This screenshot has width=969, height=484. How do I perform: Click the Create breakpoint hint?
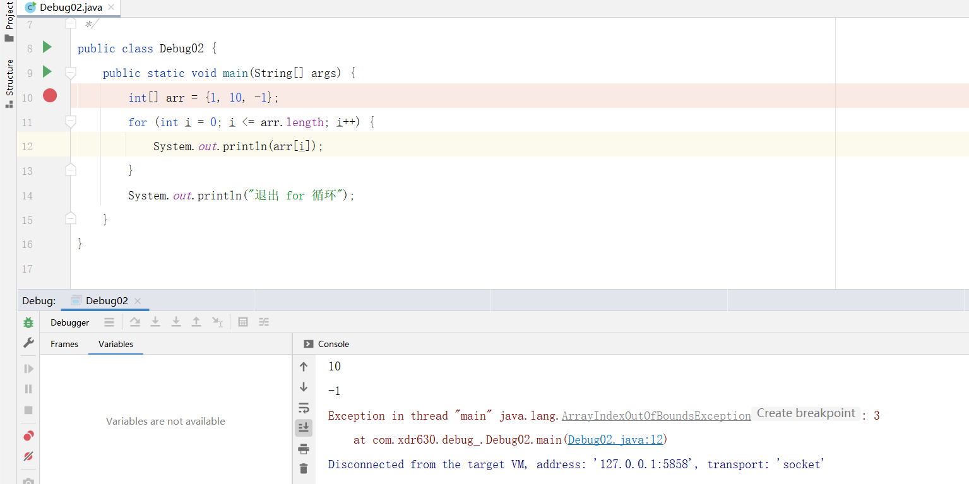806,413
